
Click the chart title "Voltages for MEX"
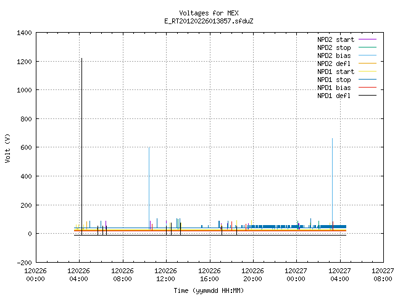209,13
